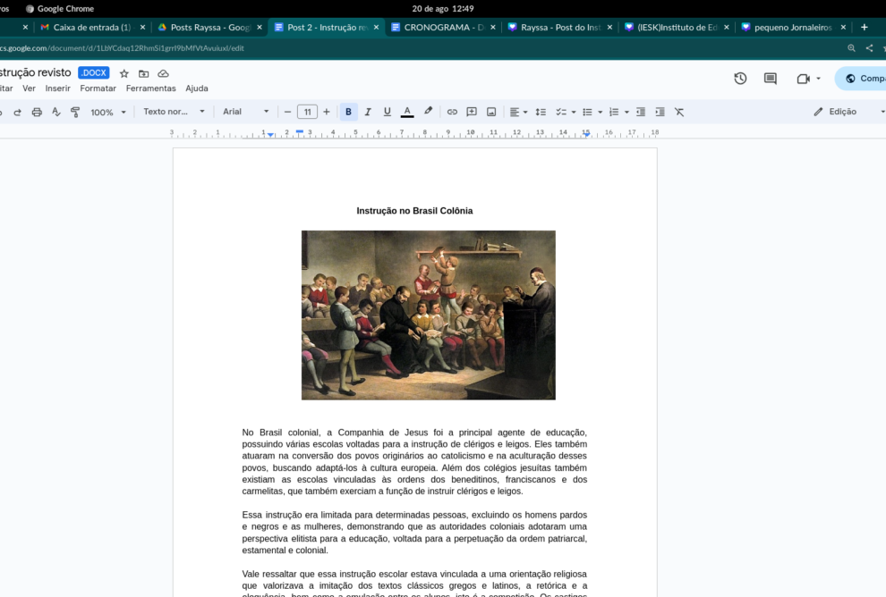Click the insert image icon
This screenshot has height=597, width=886.
[491, 112]
